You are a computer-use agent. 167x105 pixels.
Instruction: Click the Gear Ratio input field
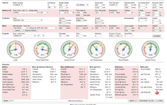click(x=128, y=36)
